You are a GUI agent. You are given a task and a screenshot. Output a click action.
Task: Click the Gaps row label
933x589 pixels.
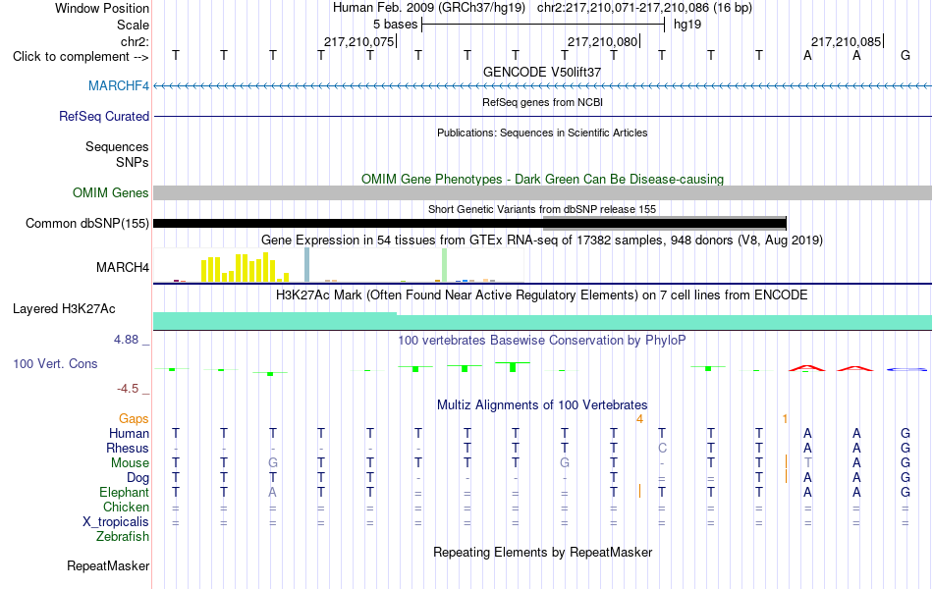pyautogui.click(x=134, y=419)
